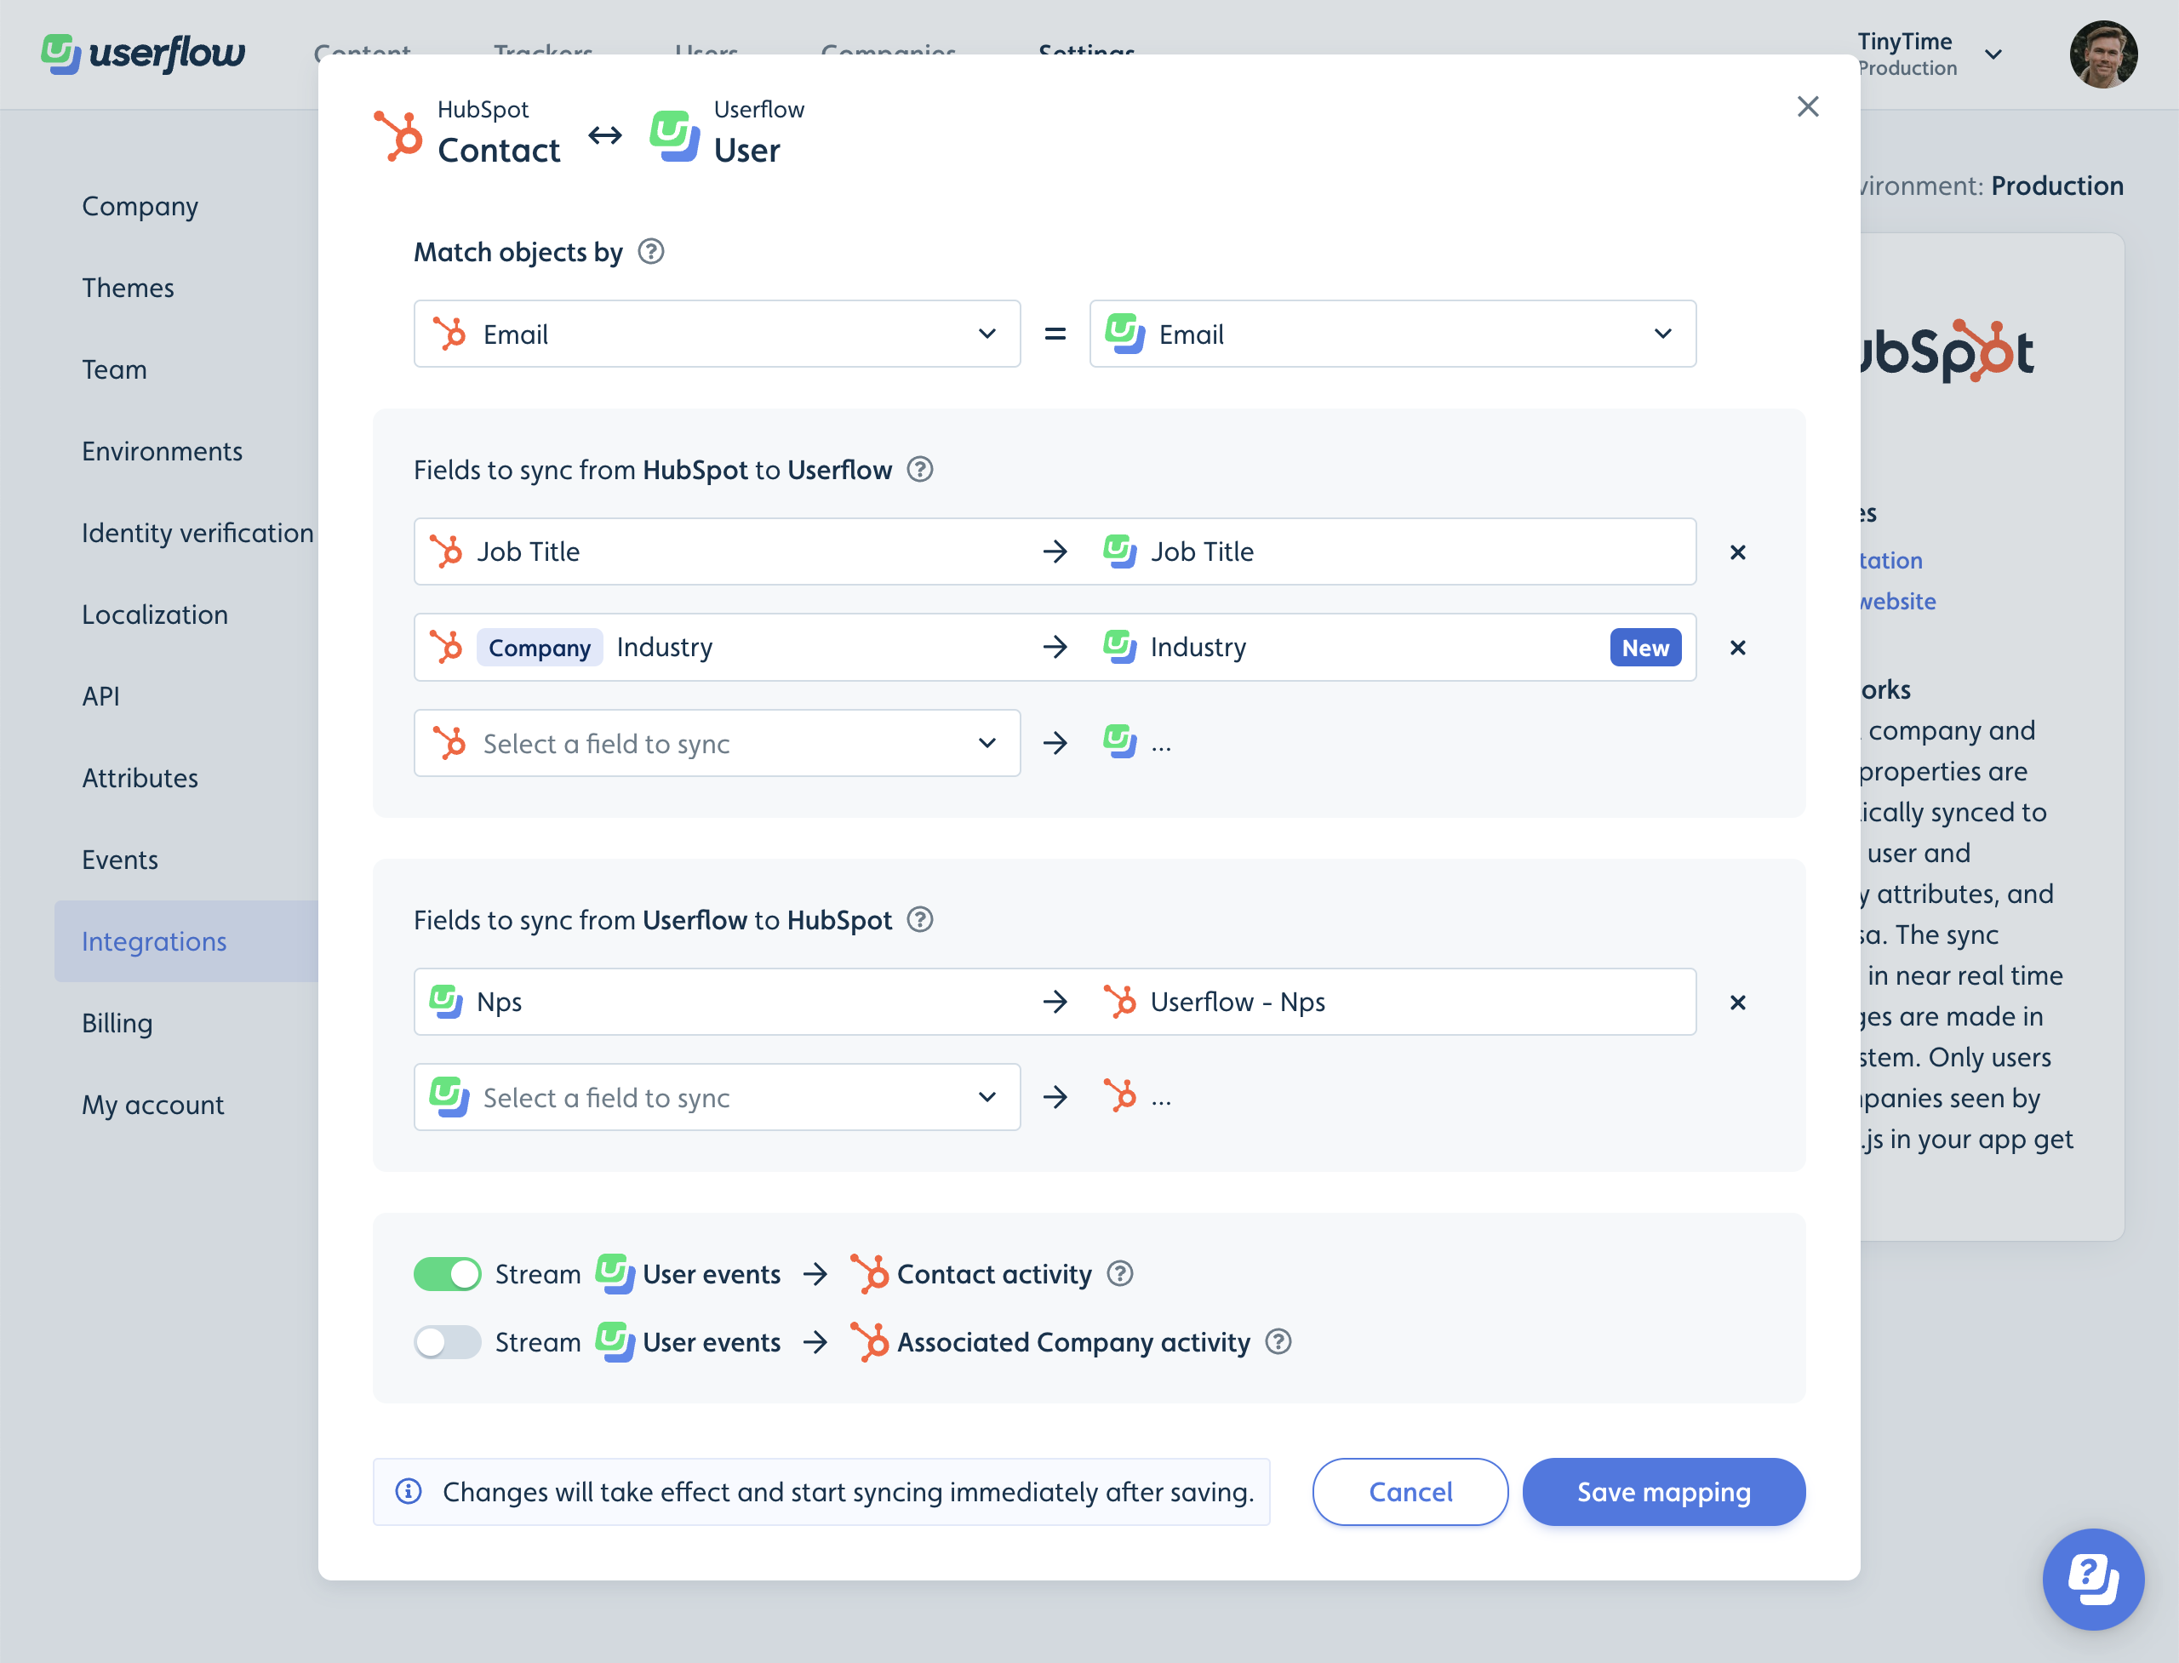Go to Localization settings

click(x=154, y=614)
